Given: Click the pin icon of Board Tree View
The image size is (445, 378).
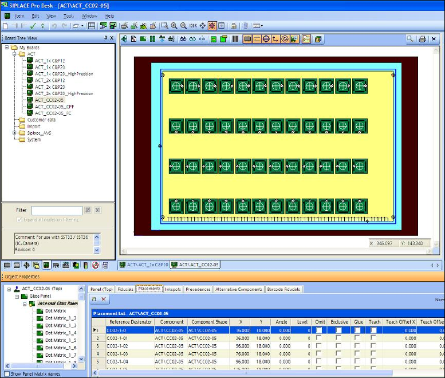Looking at the screenshot, I should [x=105, y=38].
